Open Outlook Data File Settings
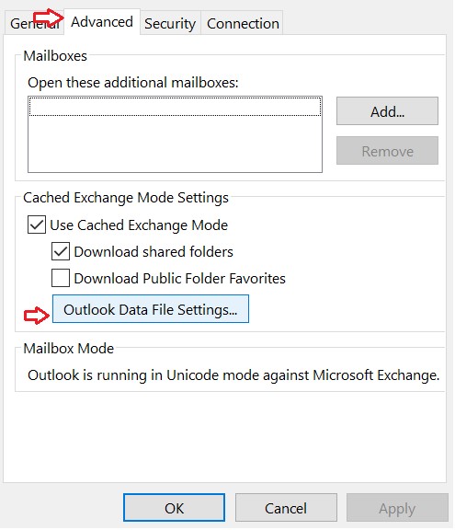 pyautogui.click(x=151, y=309)
